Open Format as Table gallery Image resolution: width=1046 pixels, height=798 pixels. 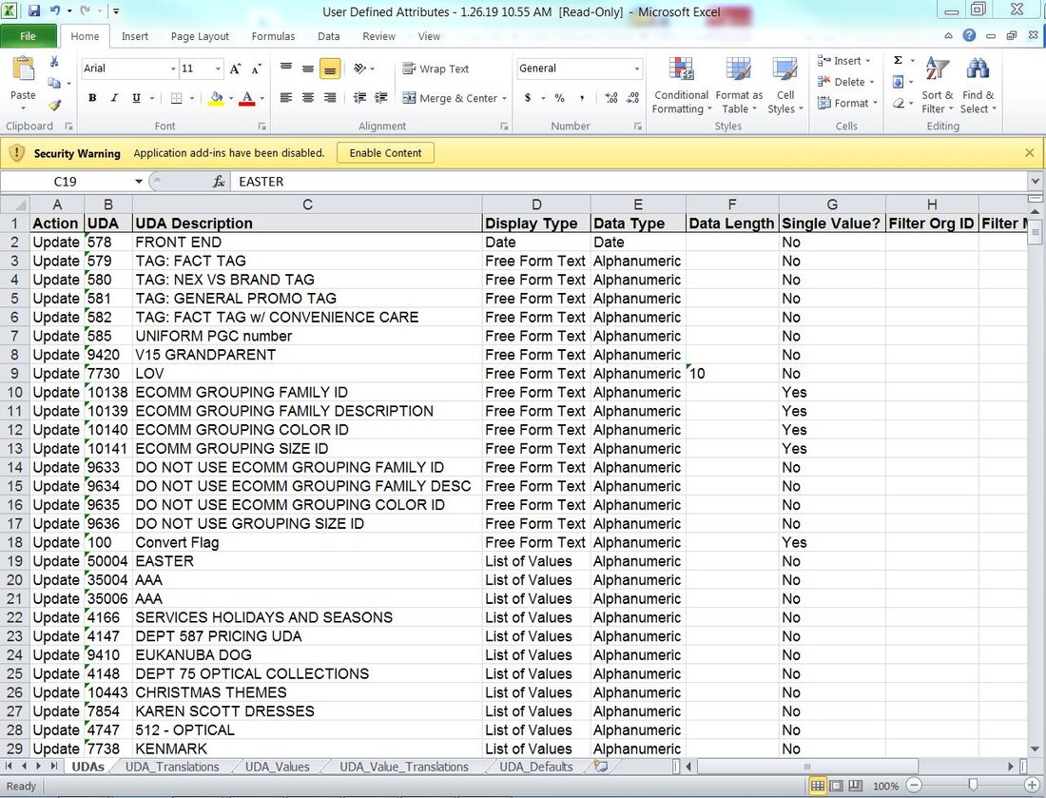[739, 86]
